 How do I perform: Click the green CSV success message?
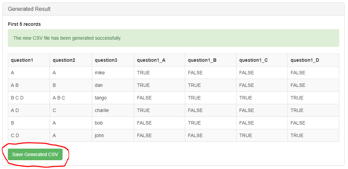click(67, 38)
